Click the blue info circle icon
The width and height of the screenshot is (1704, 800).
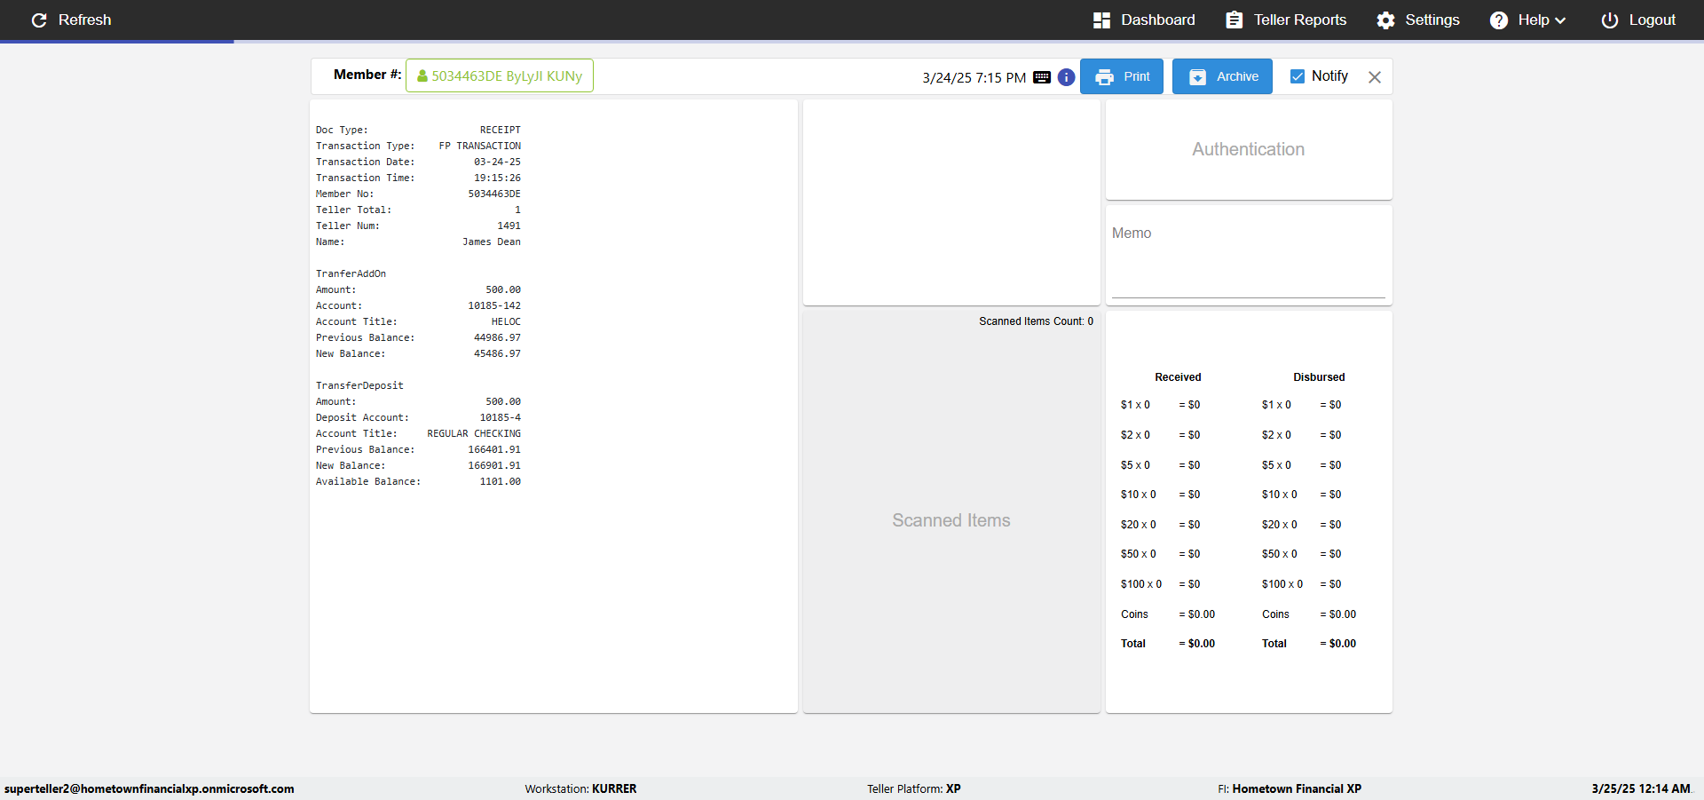click(1067, 77)
